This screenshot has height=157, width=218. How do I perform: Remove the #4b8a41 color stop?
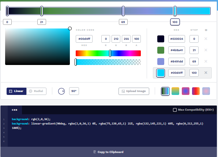[206, 50]
